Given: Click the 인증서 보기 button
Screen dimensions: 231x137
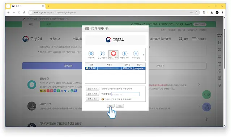Looking at the screenshot, I should tap(93, 88).
